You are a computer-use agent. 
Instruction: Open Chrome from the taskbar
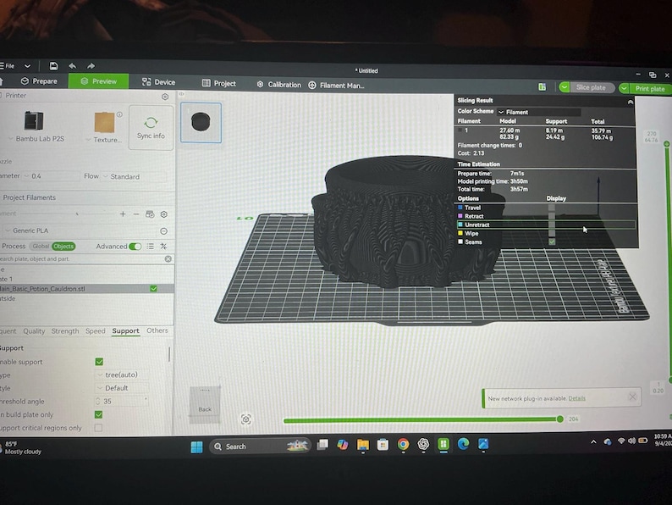[x=403, y=445]
